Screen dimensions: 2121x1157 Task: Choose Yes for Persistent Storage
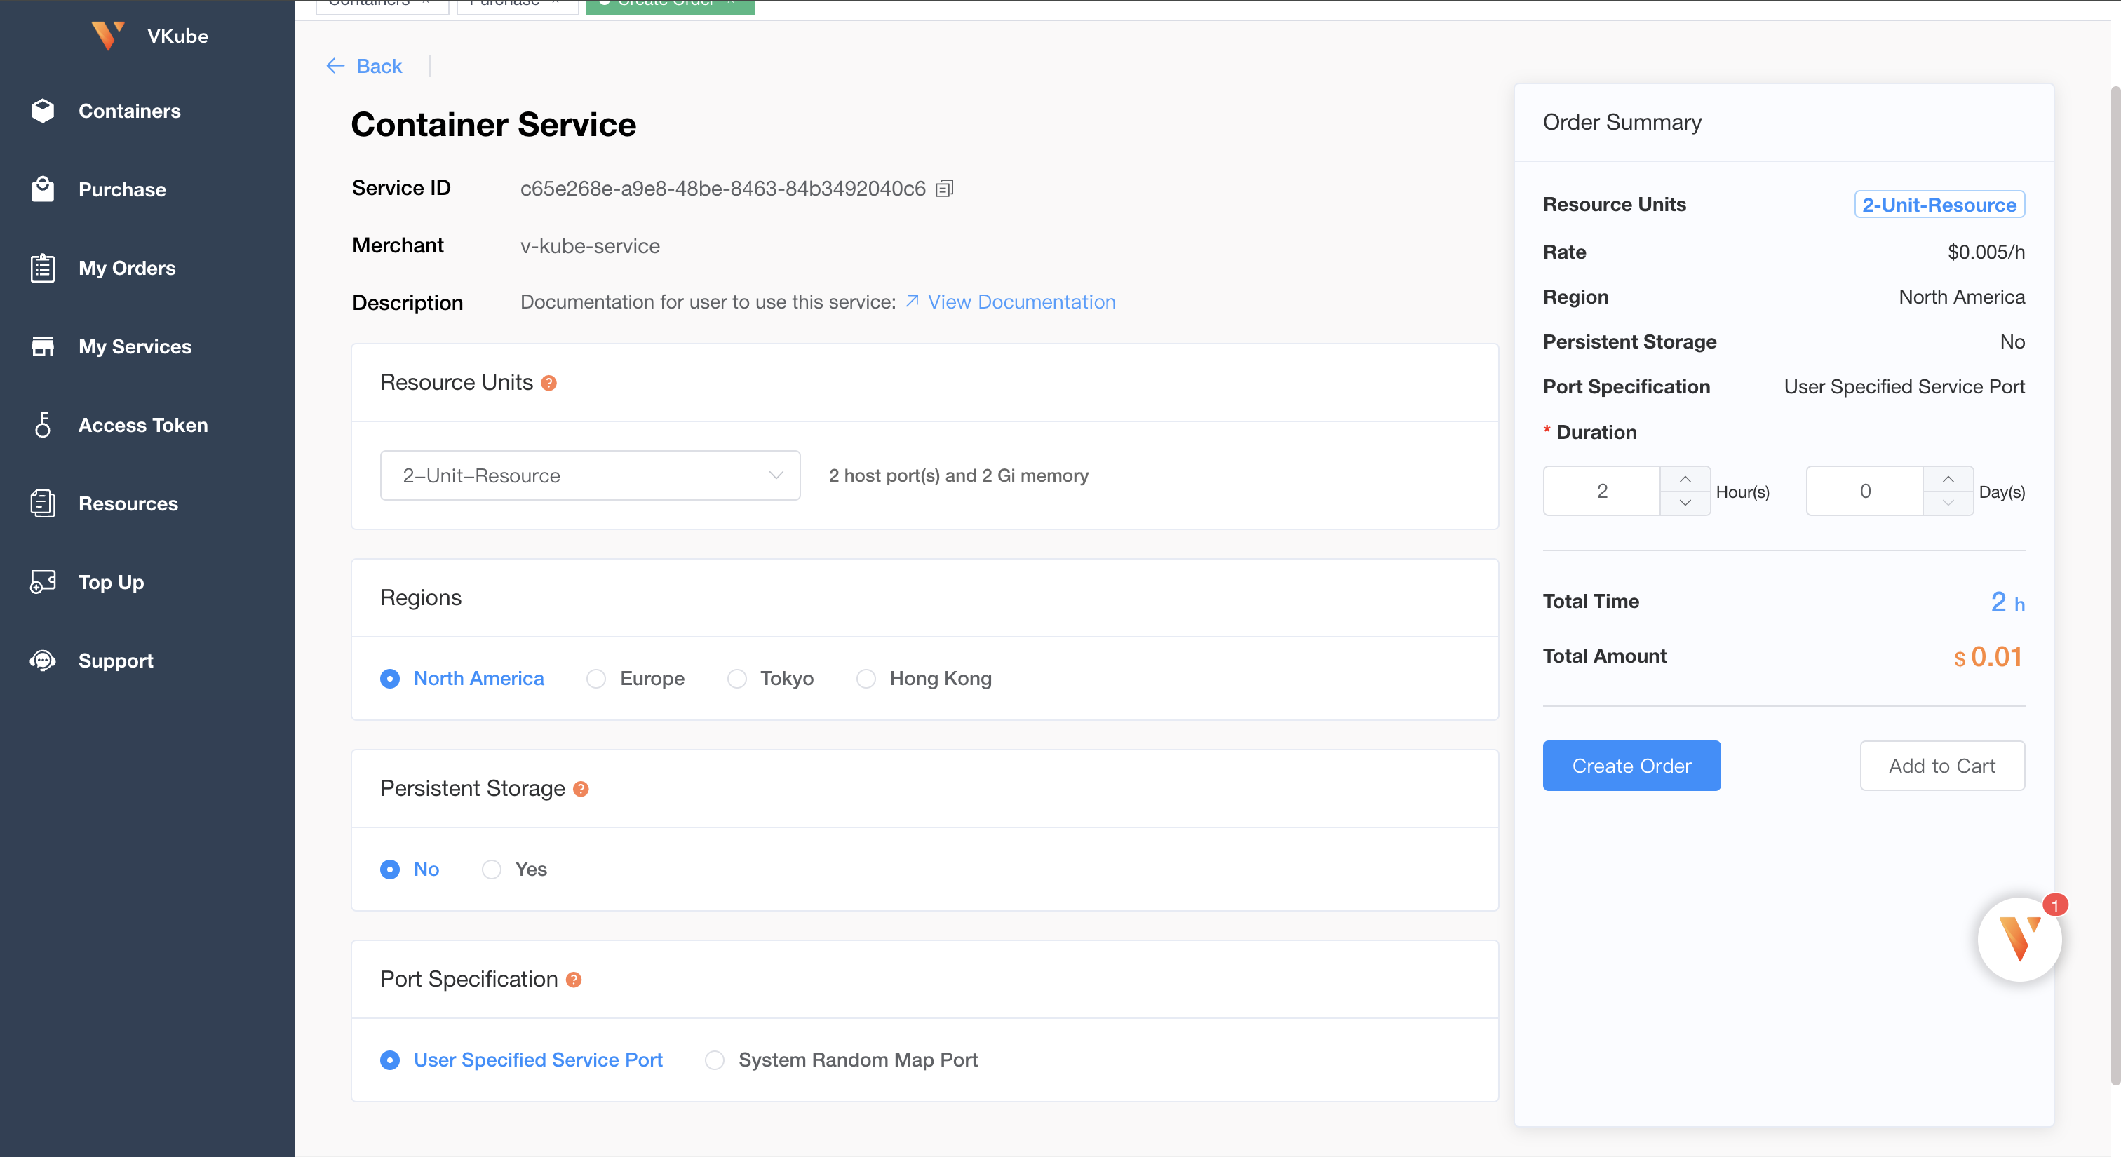pyautogui.click(x=514, y=869)
